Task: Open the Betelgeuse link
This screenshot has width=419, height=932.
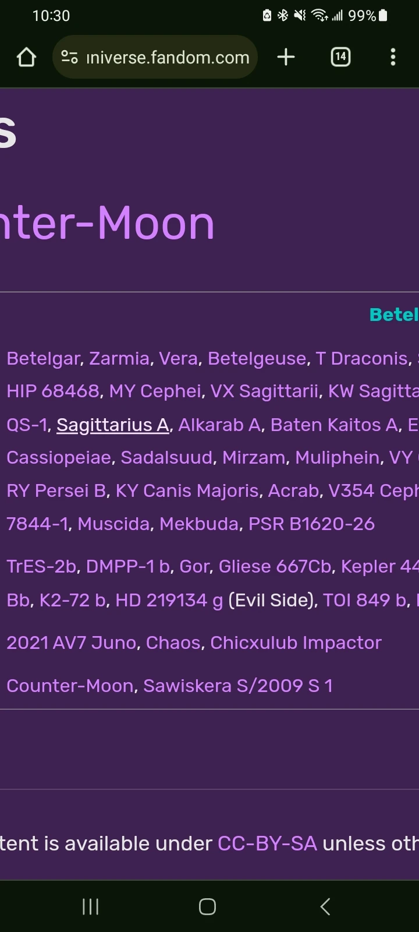Action: [257, 358]
